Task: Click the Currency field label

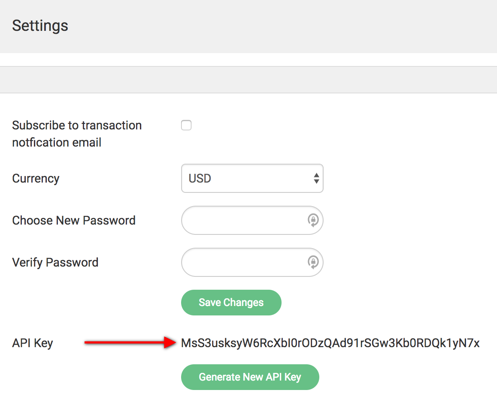Action: [x=36, y=178]
